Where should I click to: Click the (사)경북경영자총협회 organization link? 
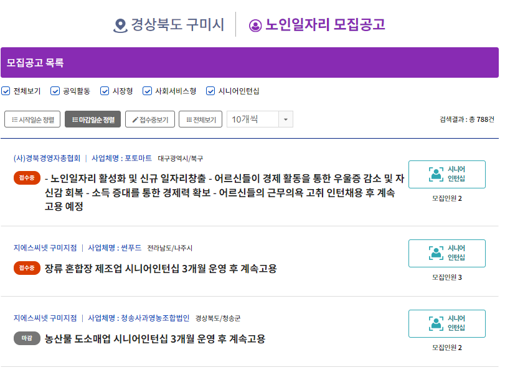47,159
